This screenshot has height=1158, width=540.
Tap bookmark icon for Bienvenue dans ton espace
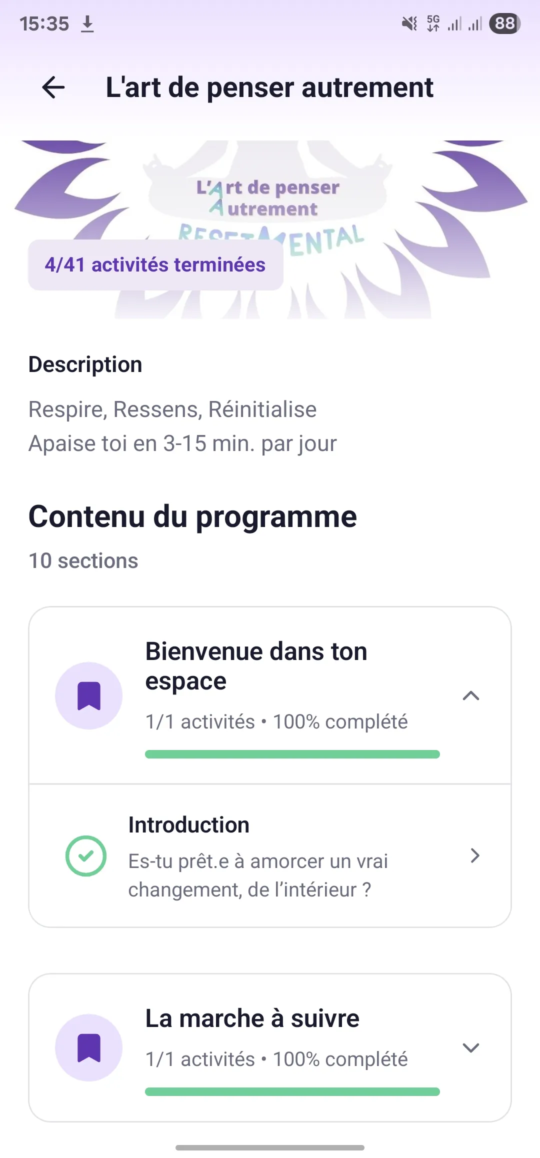tap(89, 695)
